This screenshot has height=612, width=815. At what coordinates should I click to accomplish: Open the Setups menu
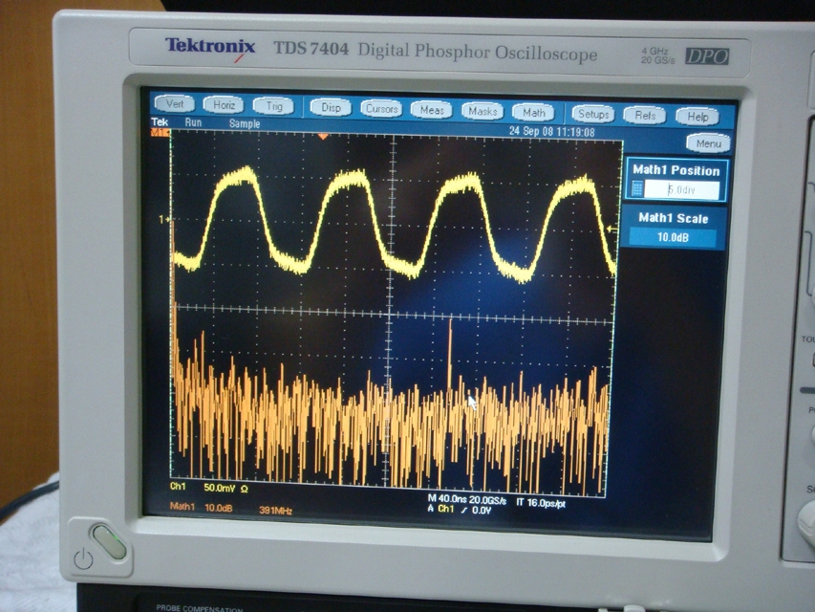tap(593, 114)
